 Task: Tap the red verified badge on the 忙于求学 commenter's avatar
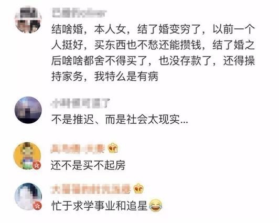coord(37,206)
